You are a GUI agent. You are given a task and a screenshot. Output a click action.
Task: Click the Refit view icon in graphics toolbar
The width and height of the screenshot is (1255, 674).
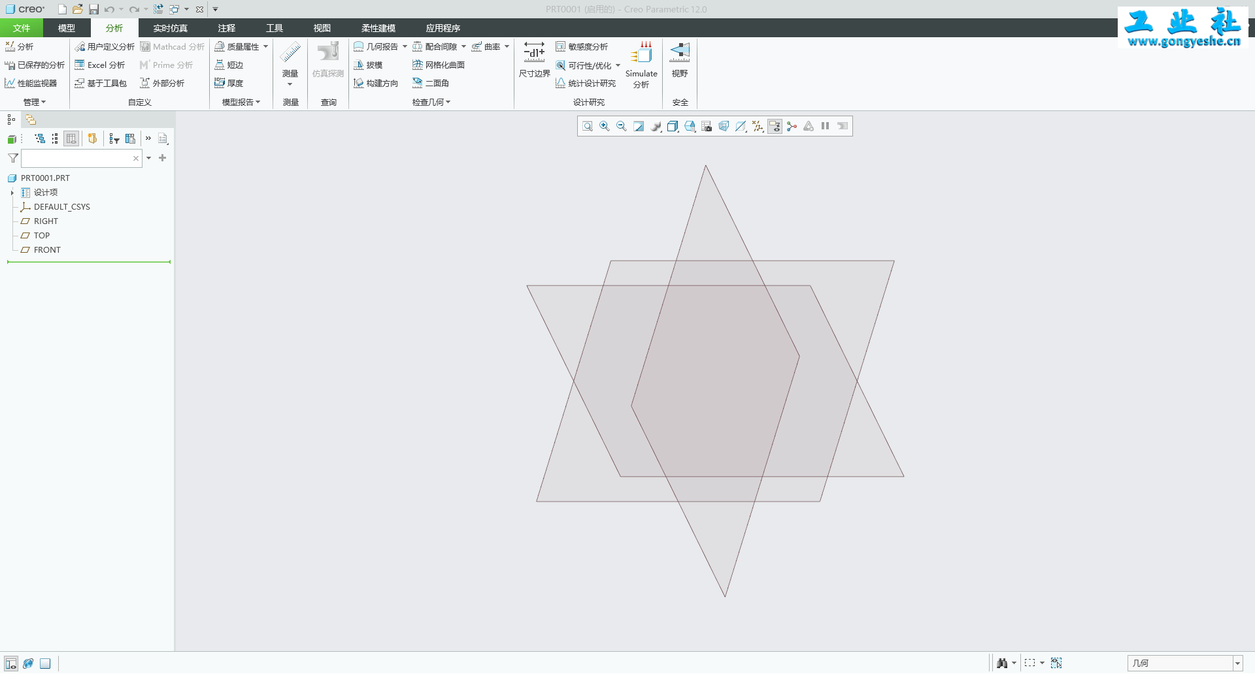[x=588, y=126]
